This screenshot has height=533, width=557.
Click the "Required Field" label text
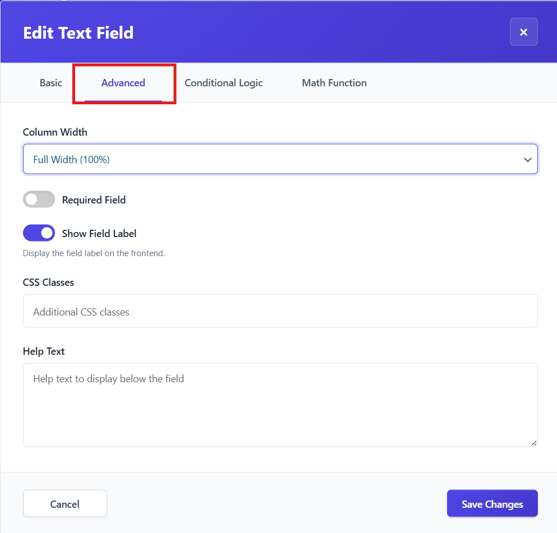[x=94, y=200]
